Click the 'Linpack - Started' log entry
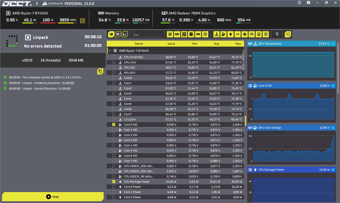Image resolution: width=340 pixels, height=203 pixels. 46,88
